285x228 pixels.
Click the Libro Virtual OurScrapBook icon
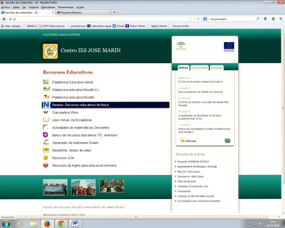pyautogui.click(x=46, y=119)
